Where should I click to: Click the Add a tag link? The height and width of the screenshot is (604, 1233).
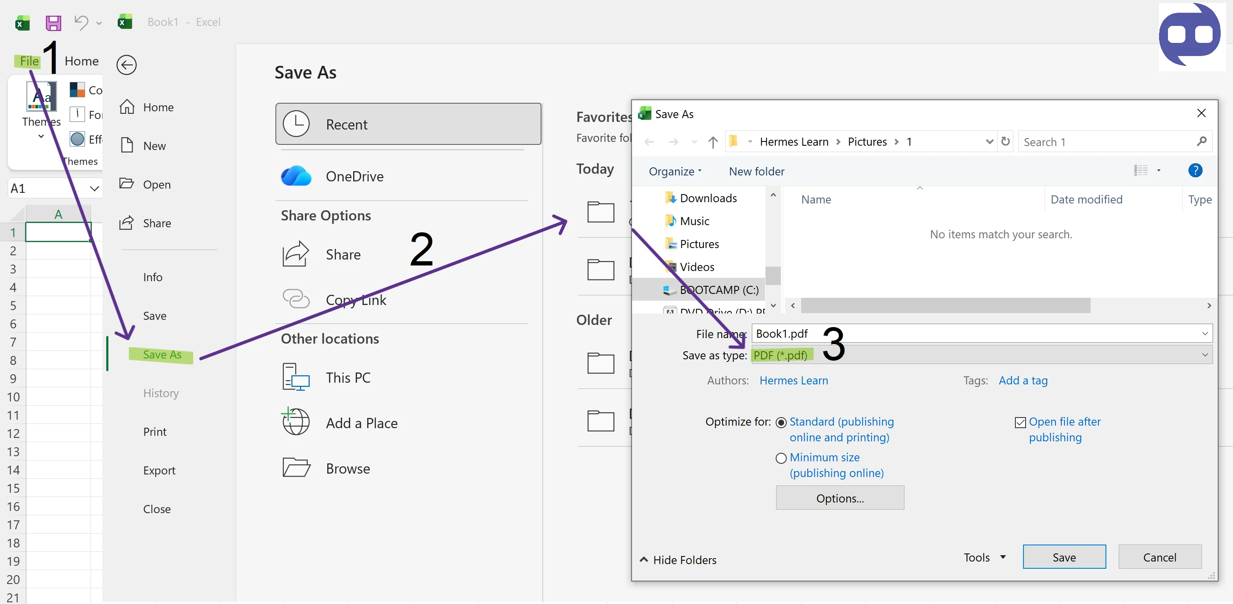click(x=1023, y=380)
